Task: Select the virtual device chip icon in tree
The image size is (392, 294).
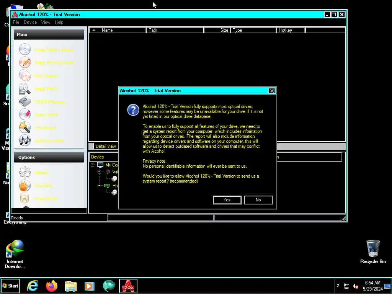Action: (108, 172)
